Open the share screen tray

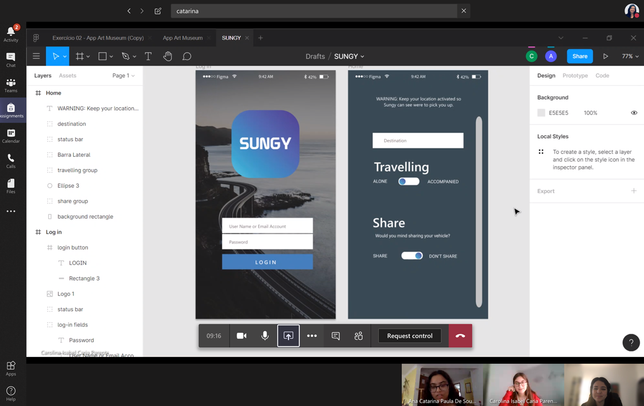288,336
